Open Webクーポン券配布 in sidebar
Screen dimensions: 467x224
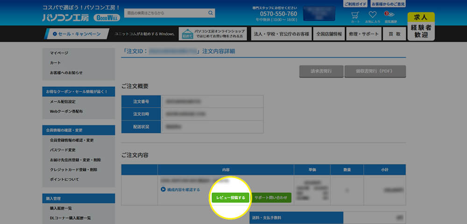66,111
